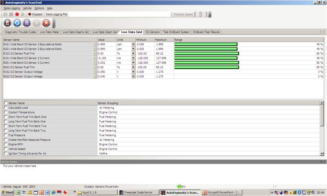
Task: Open units dropdown for B2S1 Wide Band Current
Action: [133, 63]
